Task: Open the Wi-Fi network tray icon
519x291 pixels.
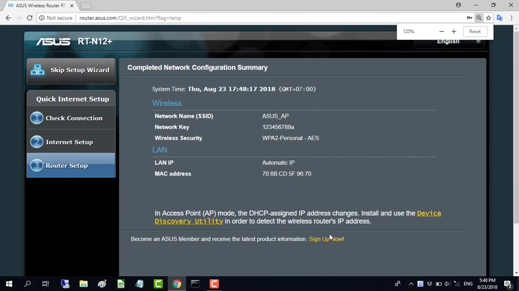Action: click(x=457, y=284)
